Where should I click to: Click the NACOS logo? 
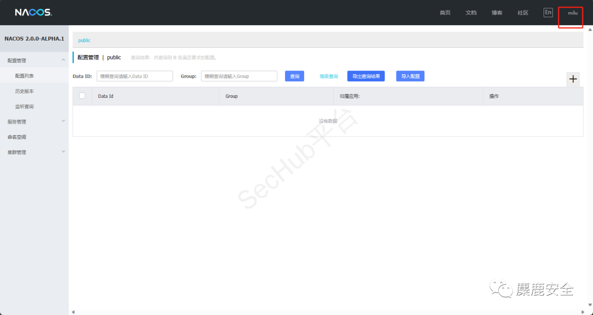[33, 13]
